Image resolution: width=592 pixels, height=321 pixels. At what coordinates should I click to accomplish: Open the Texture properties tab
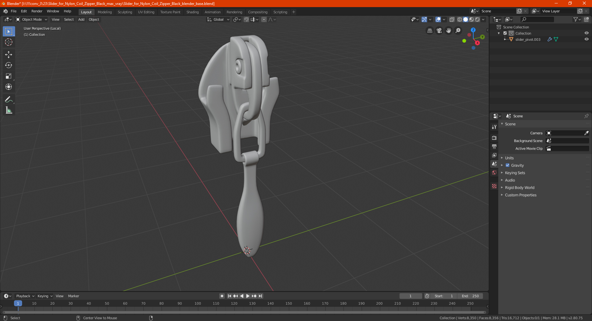pos(494,186)
